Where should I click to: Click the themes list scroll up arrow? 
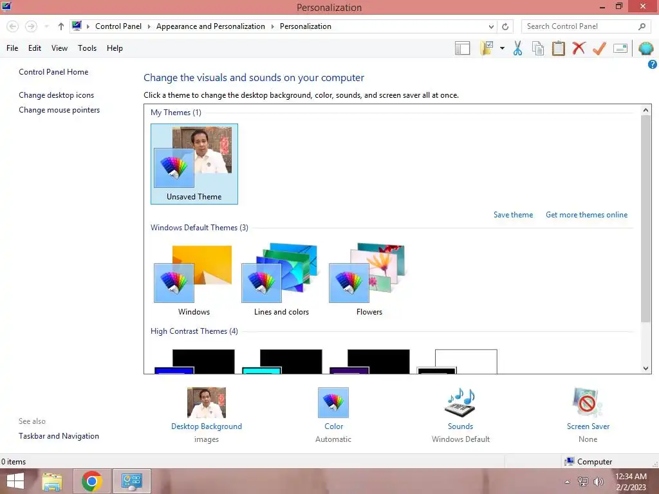(645, 110)
